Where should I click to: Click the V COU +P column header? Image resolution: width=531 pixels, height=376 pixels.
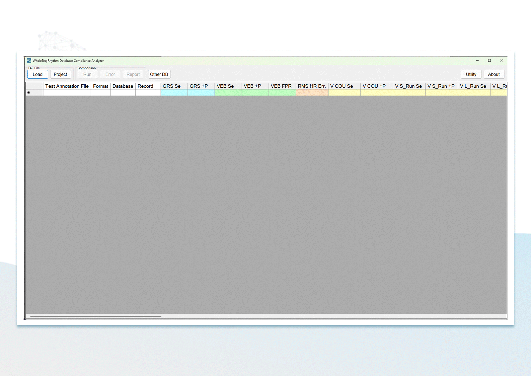coord(377,86)
